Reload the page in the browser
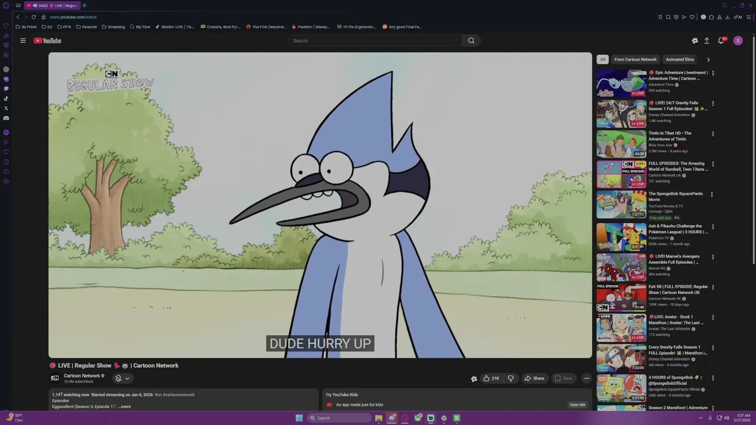This screenshot has width=756, height=425. pyautogui.click(x=34, y=17)
